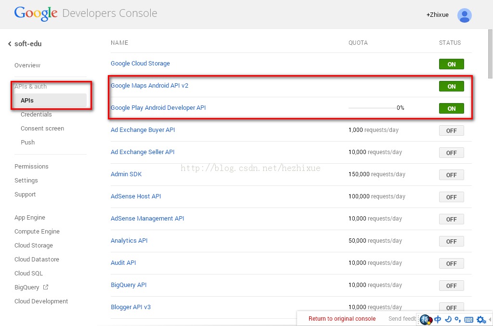Click the moon icon in IME toolbar
The height and width of the screenshot is (326, 493).
(x=448, y=319)
